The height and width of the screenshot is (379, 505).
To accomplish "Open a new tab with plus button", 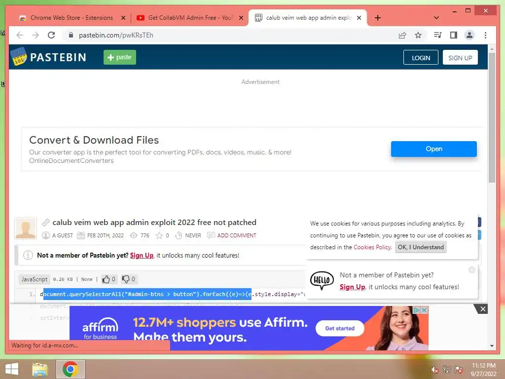I will click(378, 18).
